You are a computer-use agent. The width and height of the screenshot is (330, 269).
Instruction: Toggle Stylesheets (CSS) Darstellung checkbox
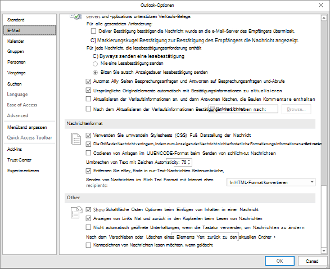[x=88, y=136]
